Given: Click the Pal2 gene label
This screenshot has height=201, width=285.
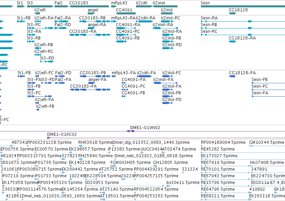Looking at the screenshot, I should pos(59,3).
